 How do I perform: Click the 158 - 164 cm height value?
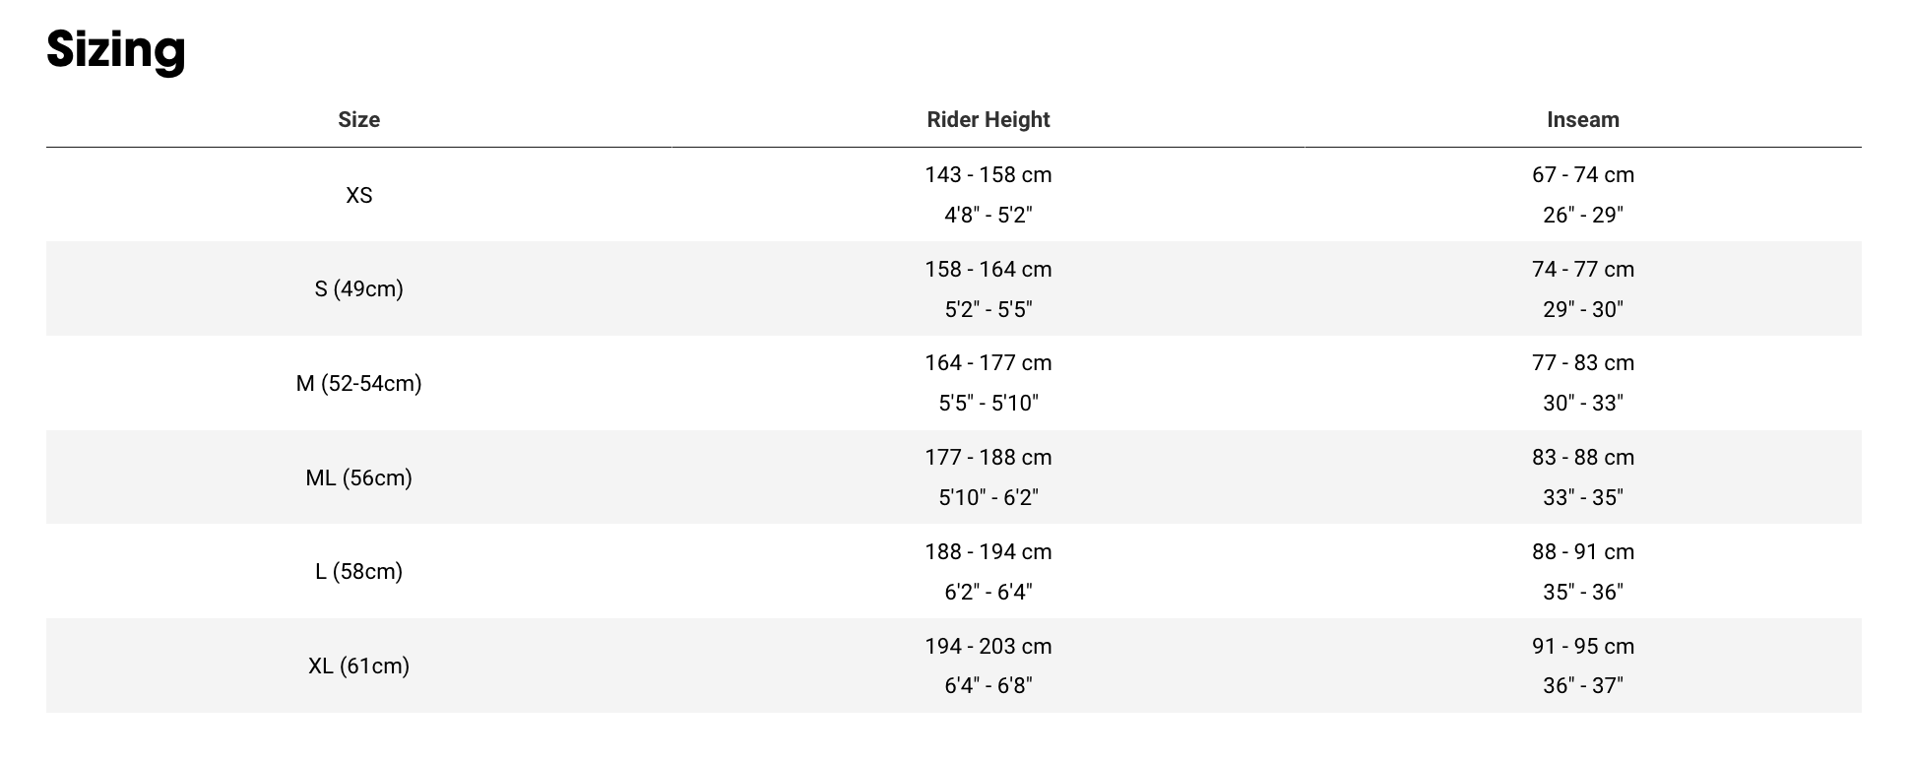coord(988,270)
